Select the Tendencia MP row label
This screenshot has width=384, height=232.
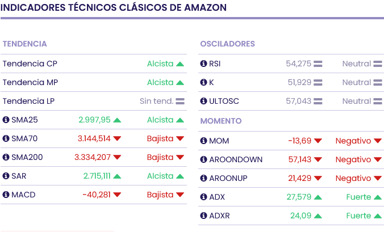point(30,83)
